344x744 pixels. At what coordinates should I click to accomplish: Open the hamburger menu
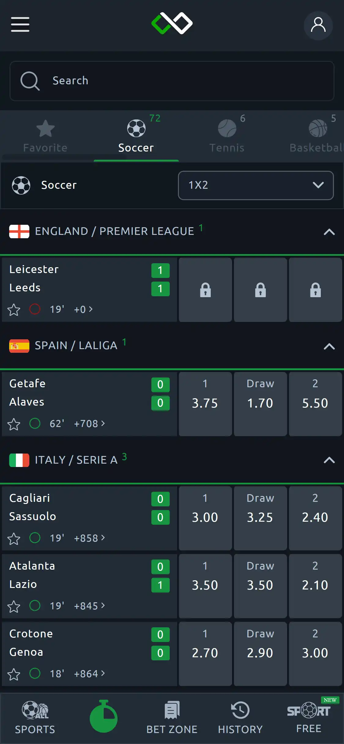point(20,24)
